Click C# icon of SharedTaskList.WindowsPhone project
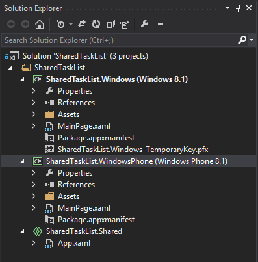This screenshot has width=258, height=262. [38, 161]
